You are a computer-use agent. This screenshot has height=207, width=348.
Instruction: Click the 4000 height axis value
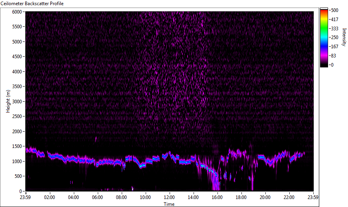click(17, 72)
